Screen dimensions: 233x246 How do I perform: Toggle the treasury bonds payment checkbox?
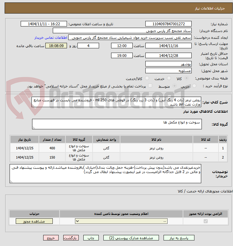click(x=150, y=86)
